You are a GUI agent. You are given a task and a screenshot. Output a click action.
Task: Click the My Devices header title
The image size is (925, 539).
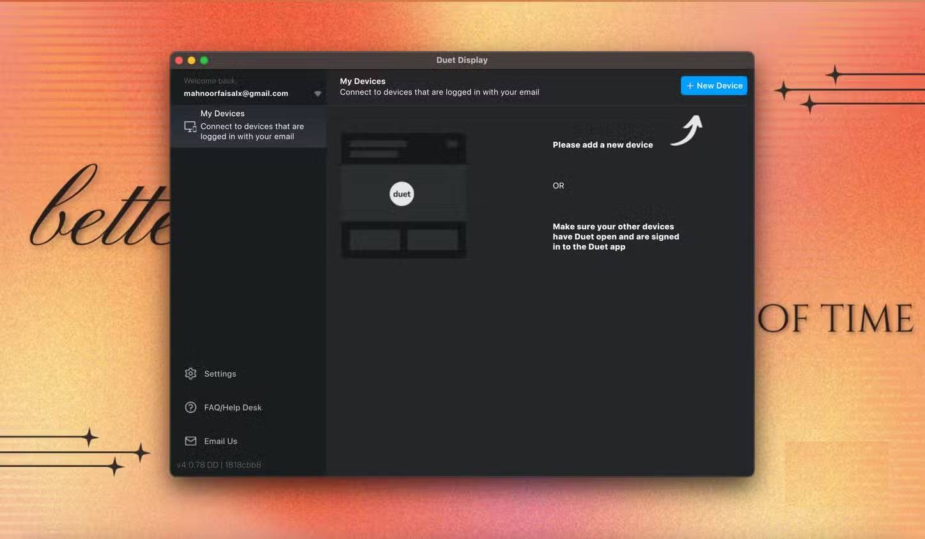362,81
